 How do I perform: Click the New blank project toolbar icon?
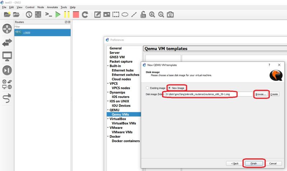click(x=7, y=14)
